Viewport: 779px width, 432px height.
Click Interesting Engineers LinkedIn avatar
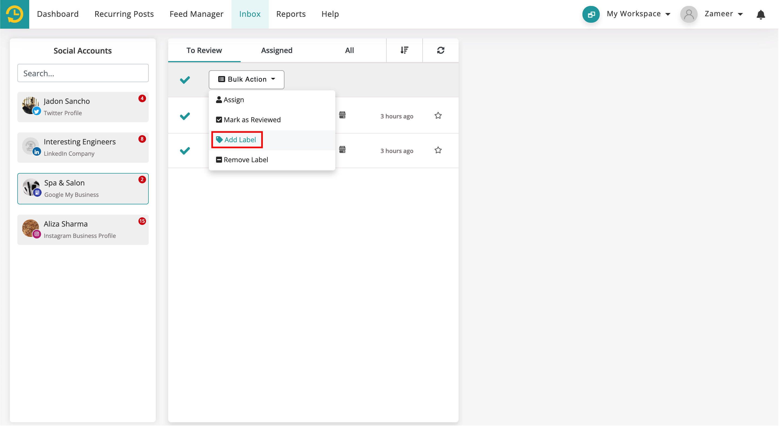point(31,147)
